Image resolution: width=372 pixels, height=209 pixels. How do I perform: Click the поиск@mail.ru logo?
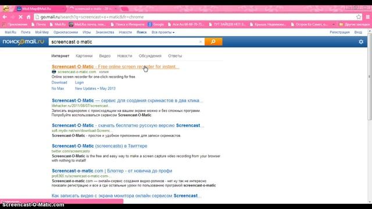pos(23,42)
